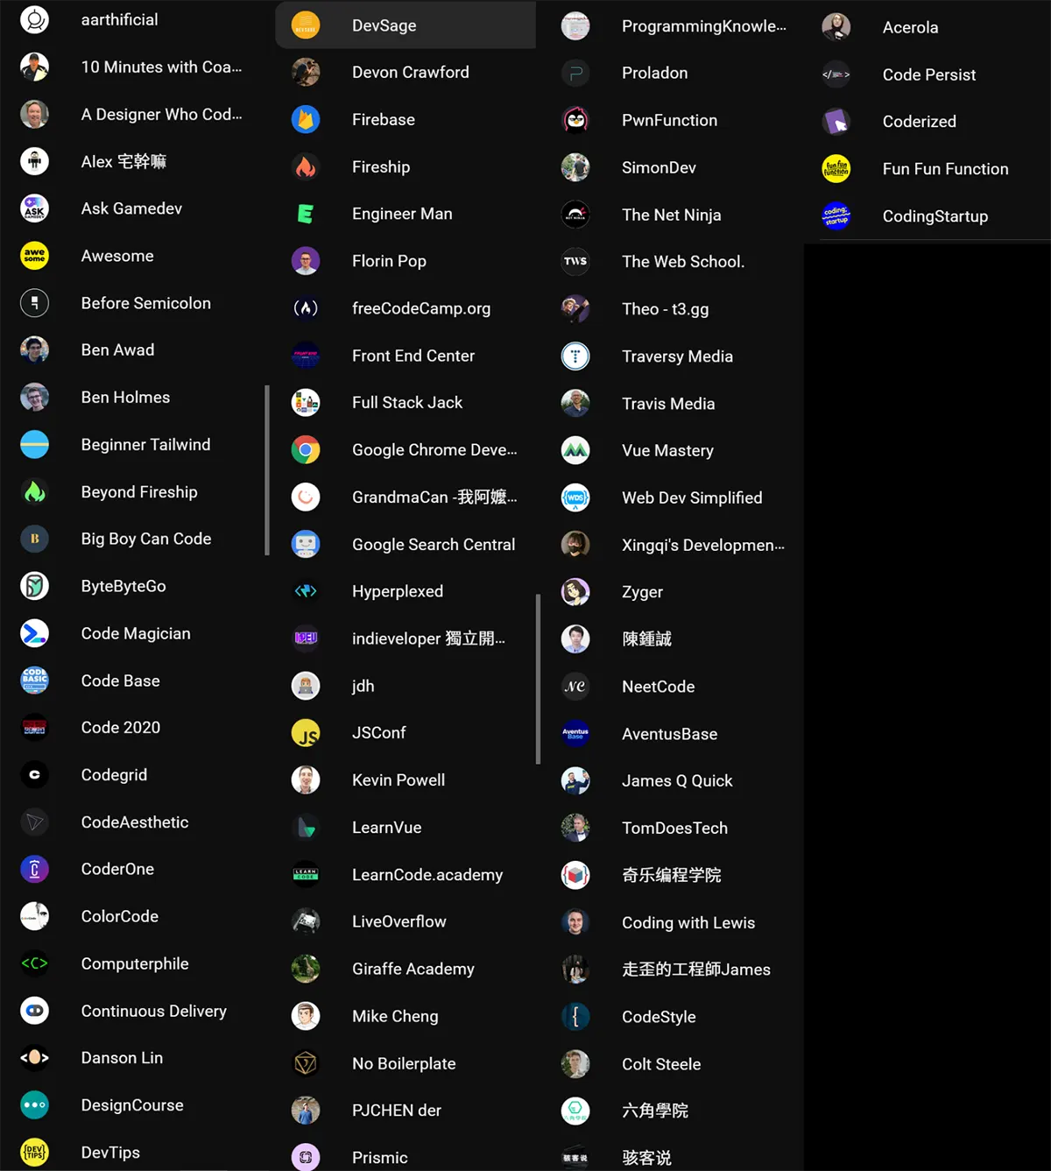This screenshot has width=1051, height=1171.
Task: Click the NeetCode avatar icon
Action: (x=575, y=687)
